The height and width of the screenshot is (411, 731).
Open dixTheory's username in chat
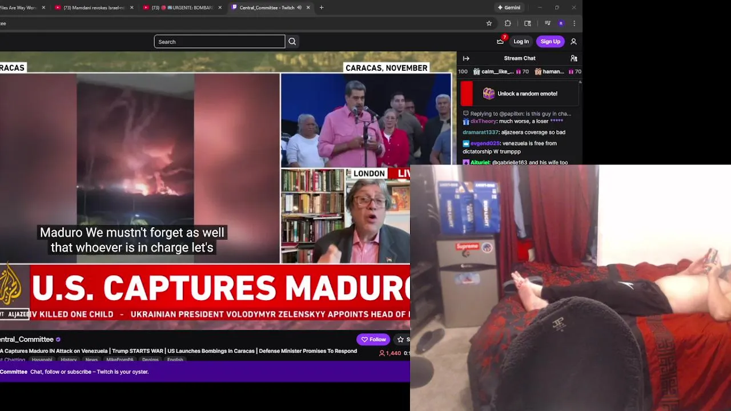point(483,122)
